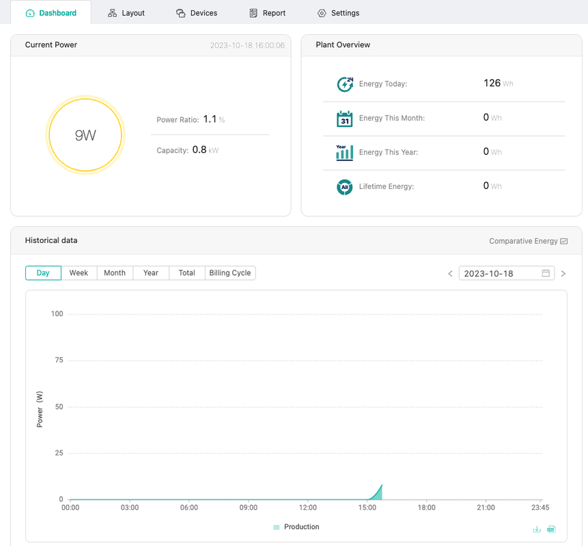Go to the Report tab
588x546 pixels.
click(x=268, y=13)
